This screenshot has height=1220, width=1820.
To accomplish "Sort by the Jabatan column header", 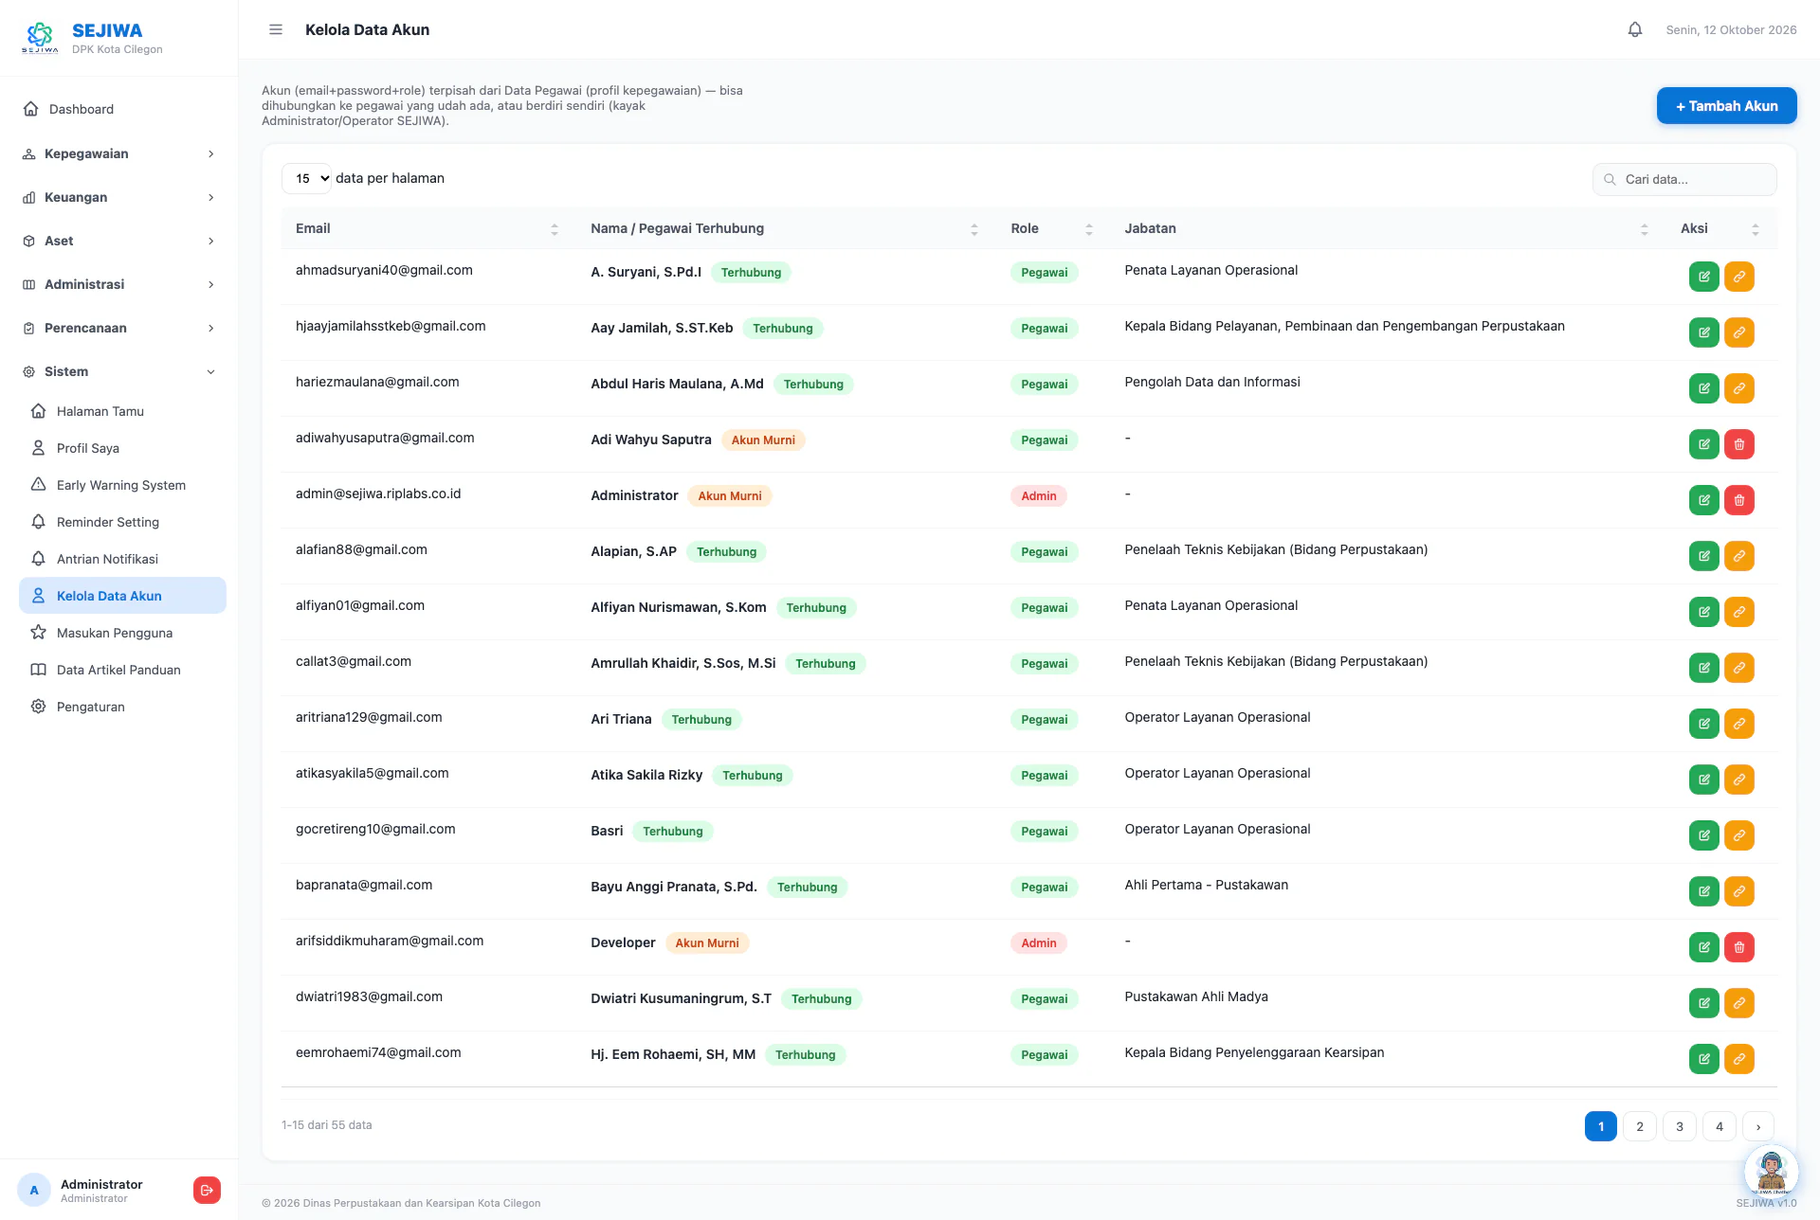I will click(x=1388, y=228).
